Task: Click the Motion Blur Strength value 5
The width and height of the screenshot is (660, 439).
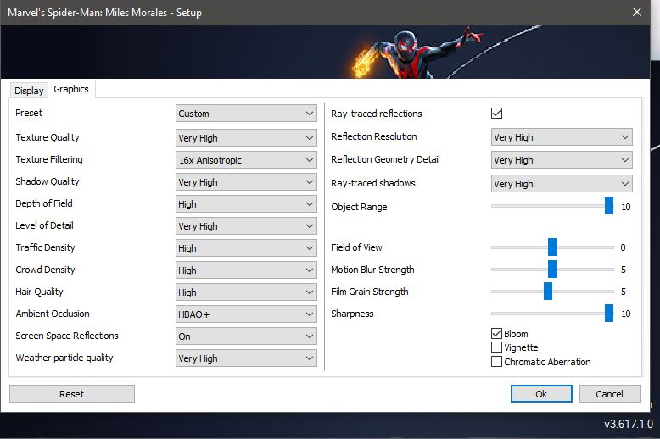Action: coord(624,270)
